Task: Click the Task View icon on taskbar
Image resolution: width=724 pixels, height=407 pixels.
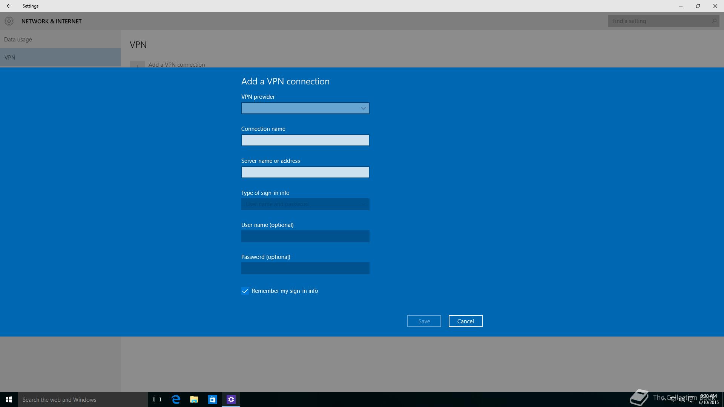Action: (157, 399)
